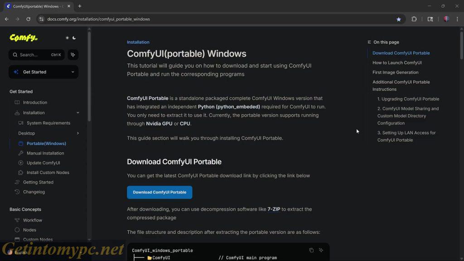Jump to Download ComfyUI Portable section
Screen dimensions: 464x261
click(401, 53)
